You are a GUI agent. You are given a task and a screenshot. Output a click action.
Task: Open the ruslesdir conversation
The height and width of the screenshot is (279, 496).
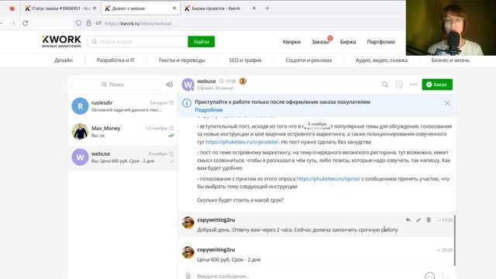pos(122,106)
